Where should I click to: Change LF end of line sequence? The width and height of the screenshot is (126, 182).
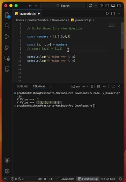51,179
